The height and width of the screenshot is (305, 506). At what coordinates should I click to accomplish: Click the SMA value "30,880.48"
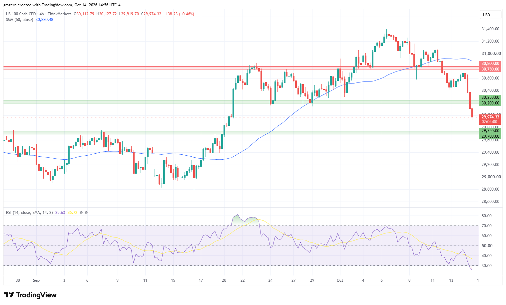coord(44,20)
